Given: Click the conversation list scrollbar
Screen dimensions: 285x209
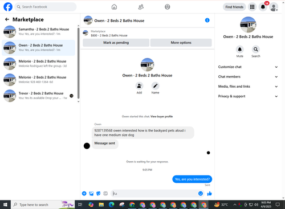Looking at the screenshot, I should 78,63.
